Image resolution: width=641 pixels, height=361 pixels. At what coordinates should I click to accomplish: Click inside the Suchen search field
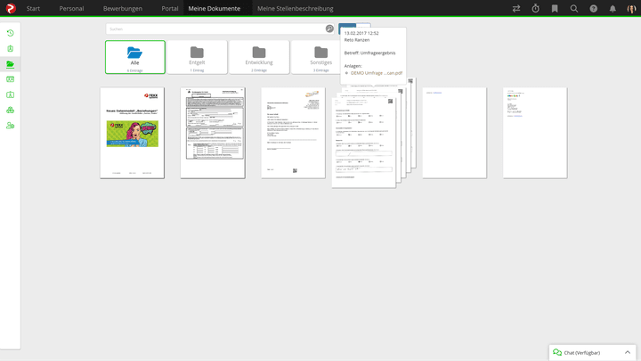(214, 29)
